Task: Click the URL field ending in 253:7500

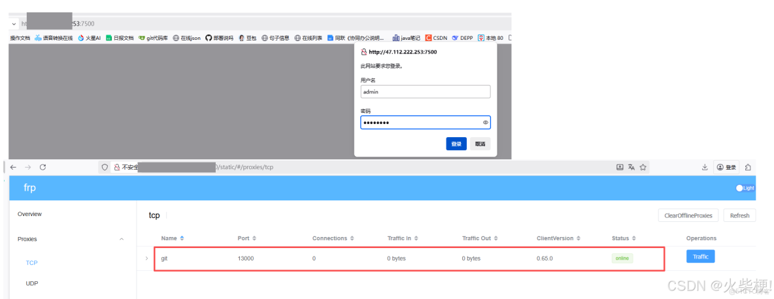Action: coord(265,23)
